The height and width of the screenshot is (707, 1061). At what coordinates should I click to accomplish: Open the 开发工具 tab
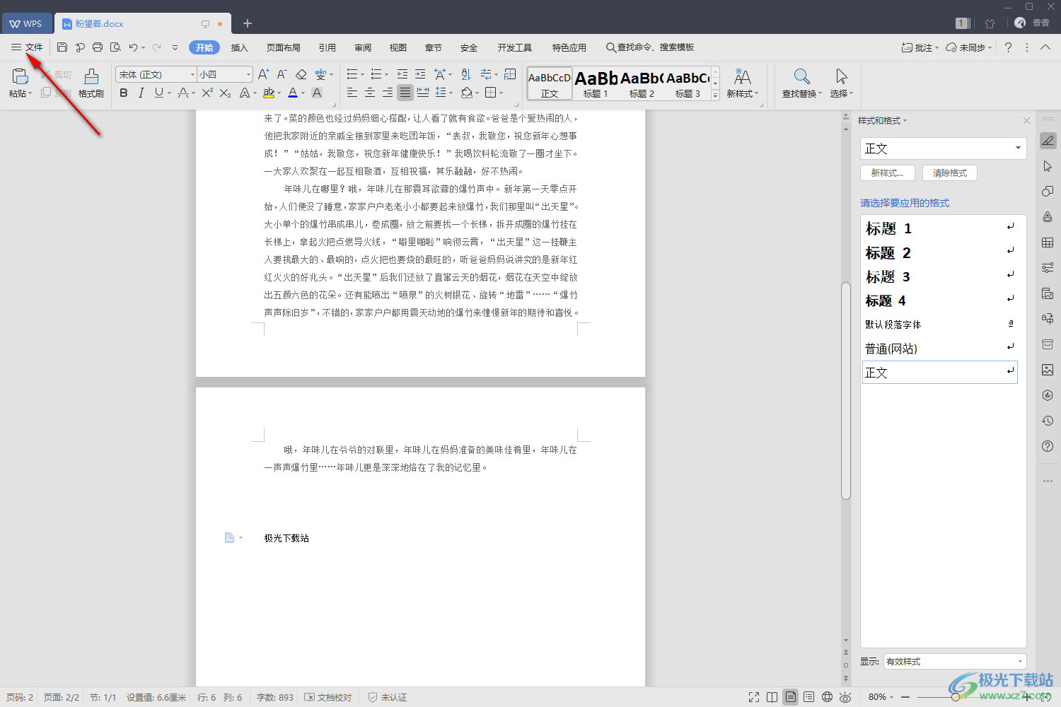tap(515, 47)
